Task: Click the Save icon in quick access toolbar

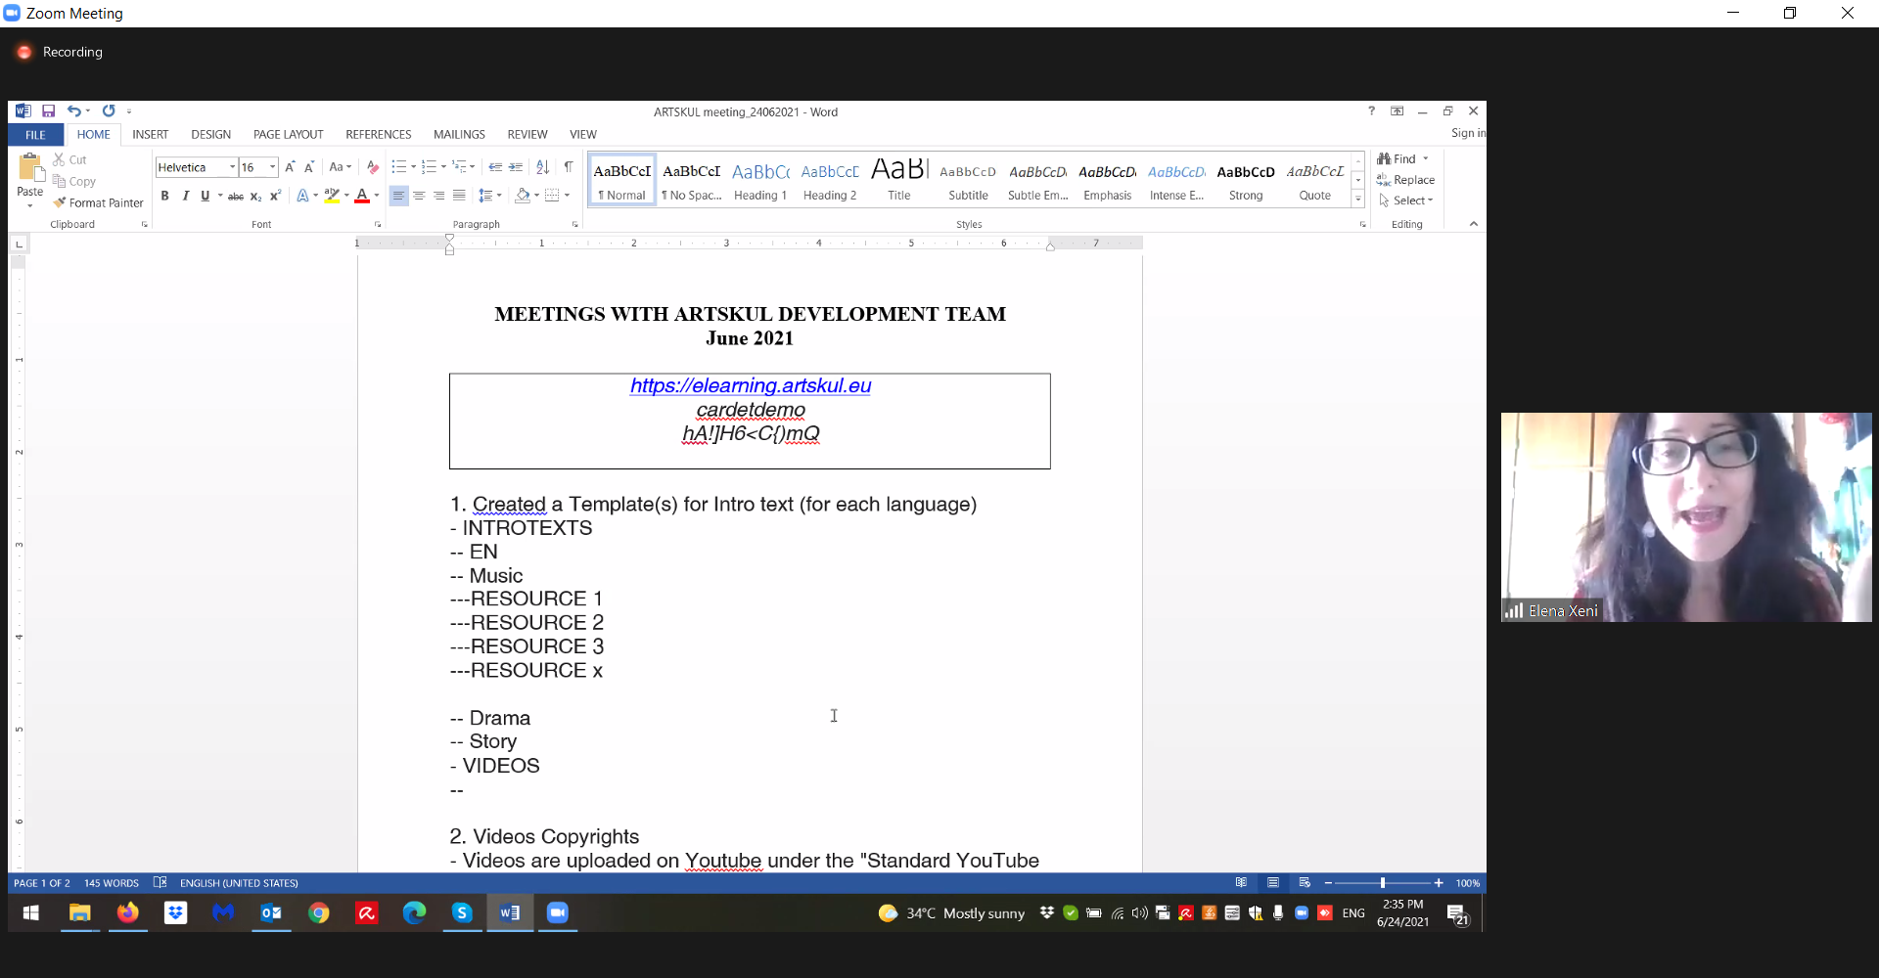Action: click(x=48, y=111)
